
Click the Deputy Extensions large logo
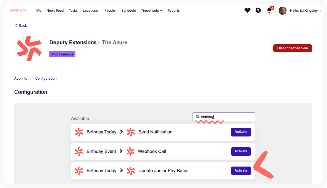tap(29, 48)
